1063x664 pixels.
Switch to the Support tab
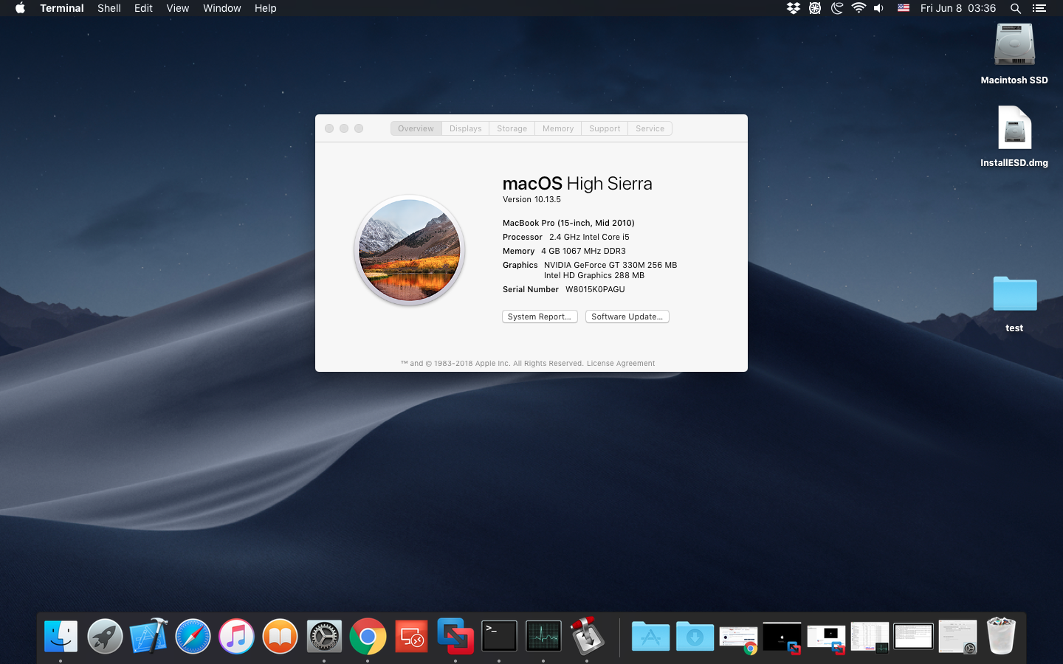605,128
